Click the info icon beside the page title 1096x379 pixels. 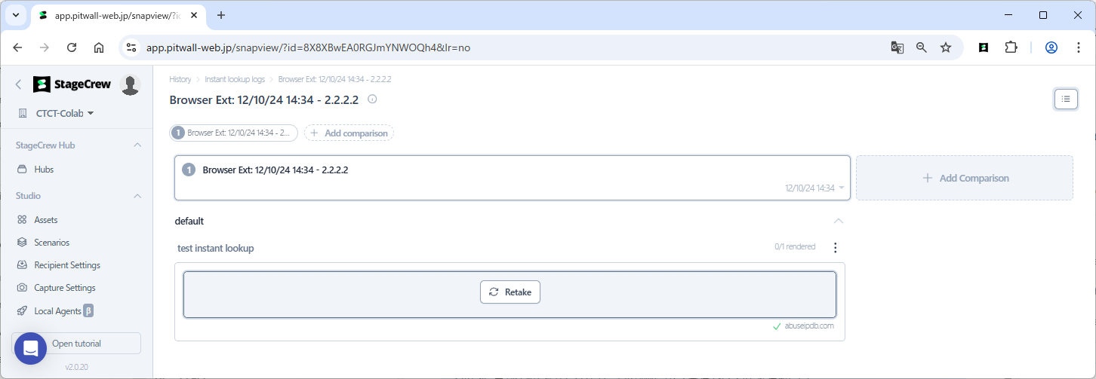pos(372,99)
